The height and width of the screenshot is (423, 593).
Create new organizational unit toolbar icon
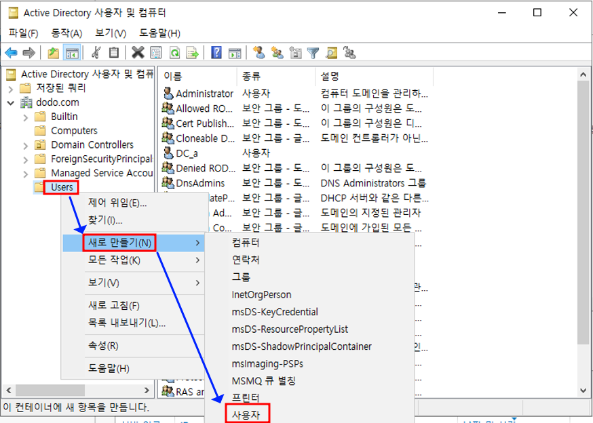tap(295, 53)
